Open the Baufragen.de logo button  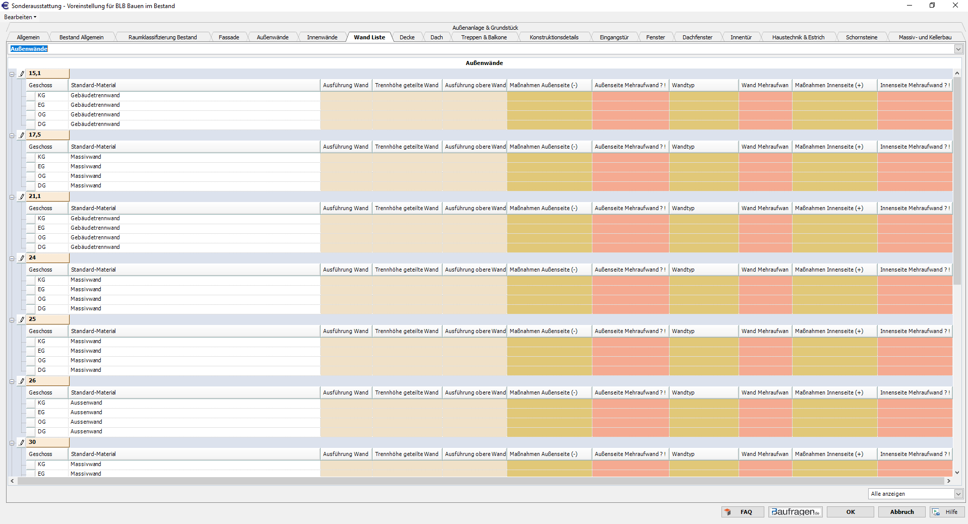point(795,512)
